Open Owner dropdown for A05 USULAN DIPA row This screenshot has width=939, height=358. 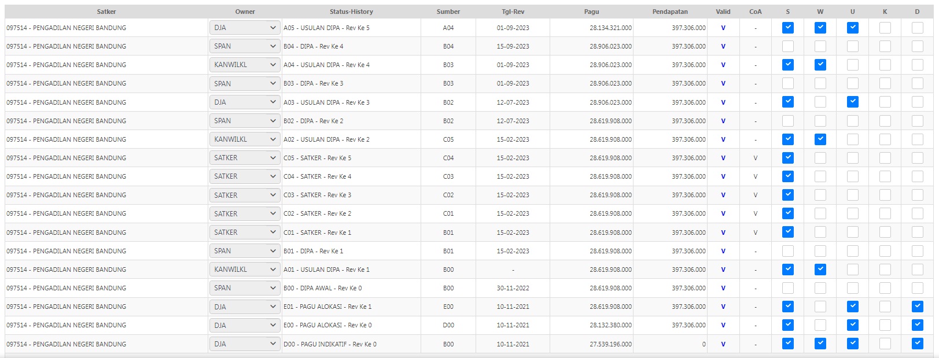click(x=245, y=28)
